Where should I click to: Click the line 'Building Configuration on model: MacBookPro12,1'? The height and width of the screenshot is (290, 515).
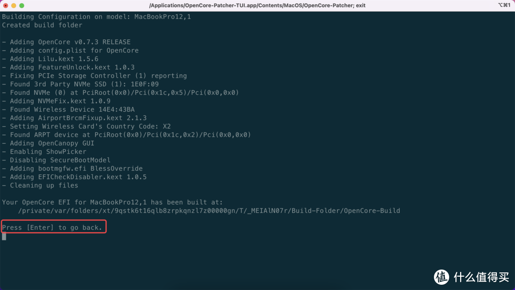pos(96,17)
